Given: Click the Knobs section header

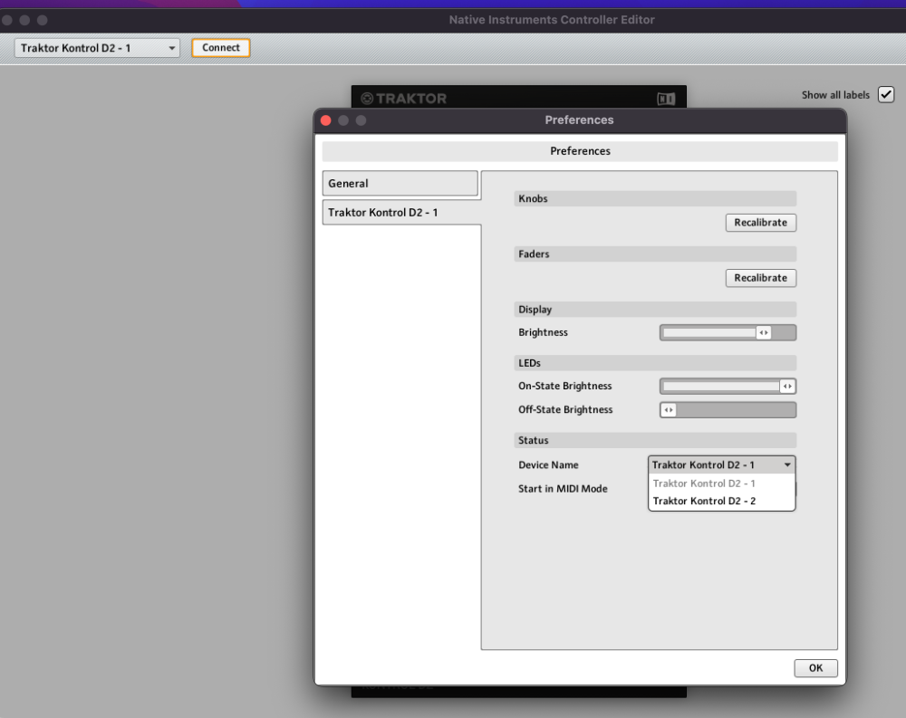Looking at the screenshot, I should [655, 198].
